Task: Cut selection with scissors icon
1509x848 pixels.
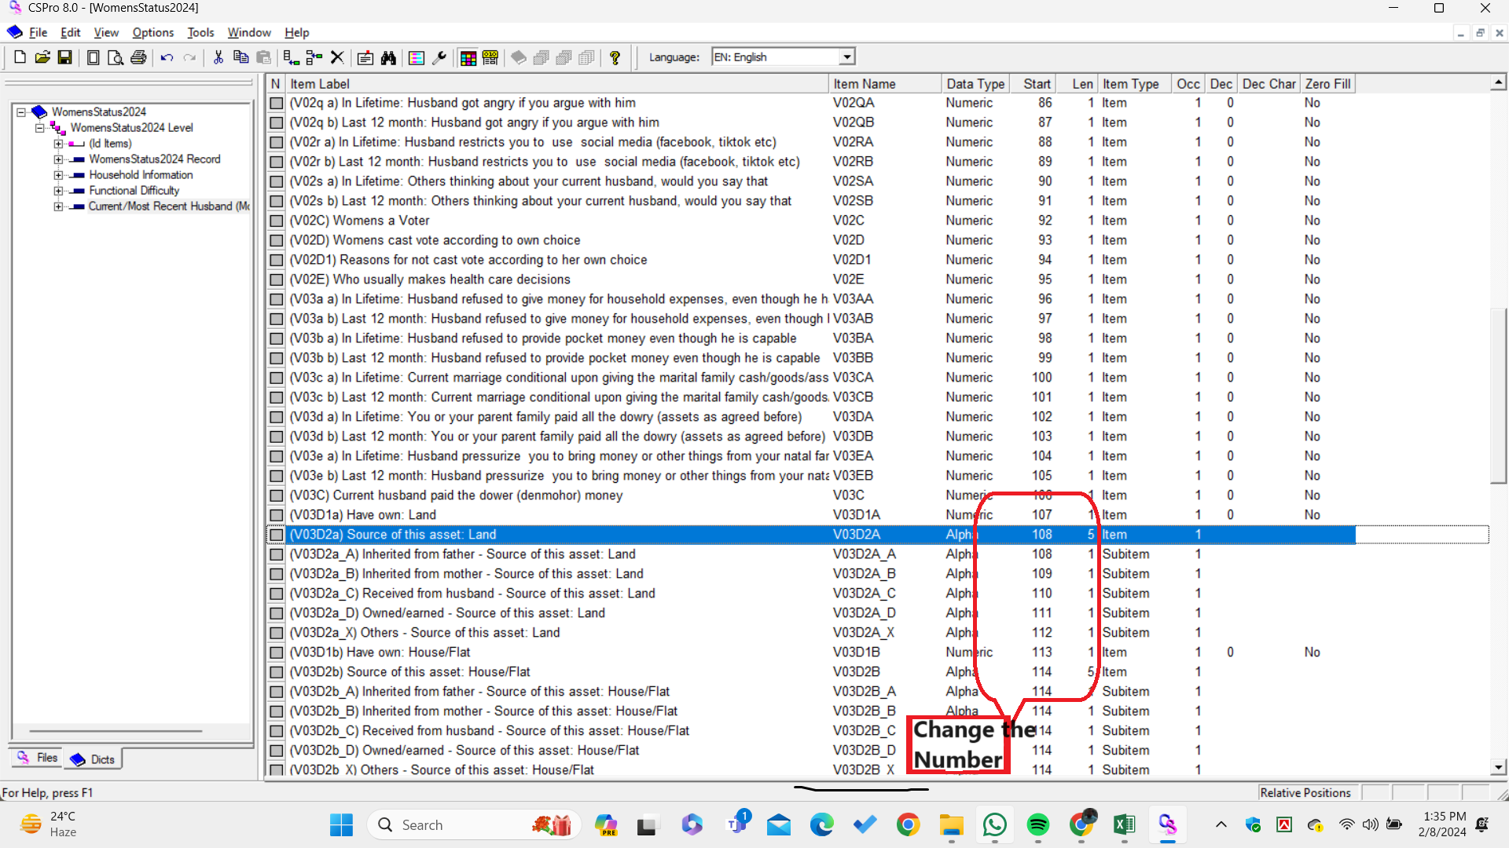Action: click(x=218, y=57)
